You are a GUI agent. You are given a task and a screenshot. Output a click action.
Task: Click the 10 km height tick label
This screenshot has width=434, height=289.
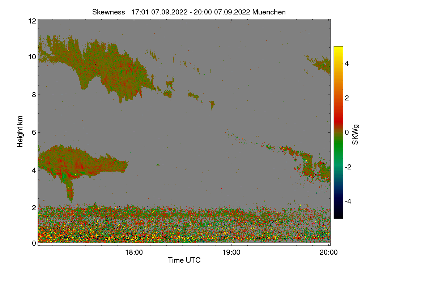(32, 57)
